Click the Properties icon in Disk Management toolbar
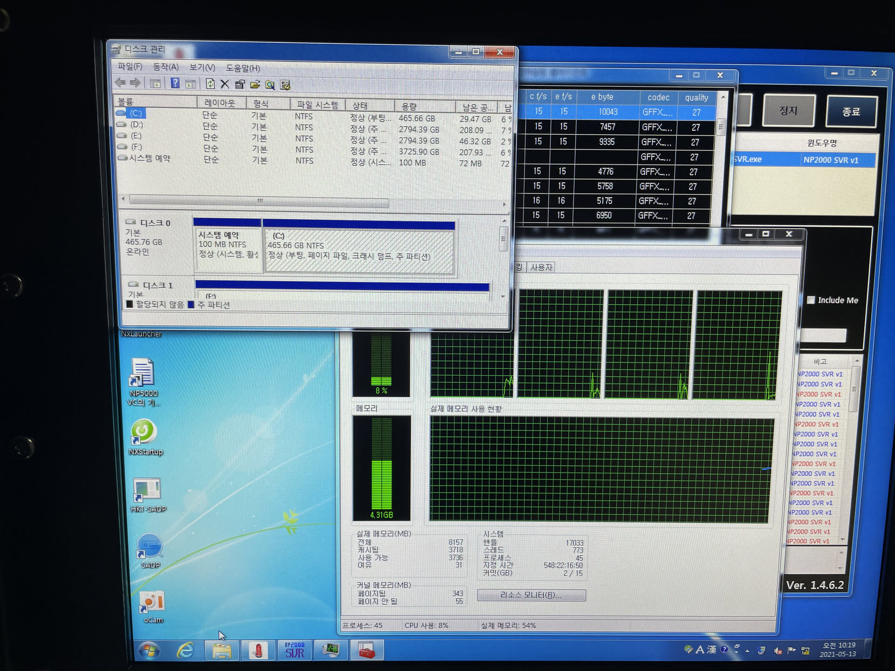This screenshot has height=671, width=895. (240, 84)
